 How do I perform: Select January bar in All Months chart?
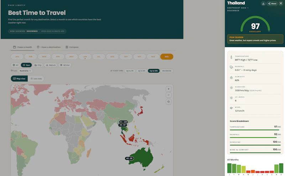pos(229,168)
